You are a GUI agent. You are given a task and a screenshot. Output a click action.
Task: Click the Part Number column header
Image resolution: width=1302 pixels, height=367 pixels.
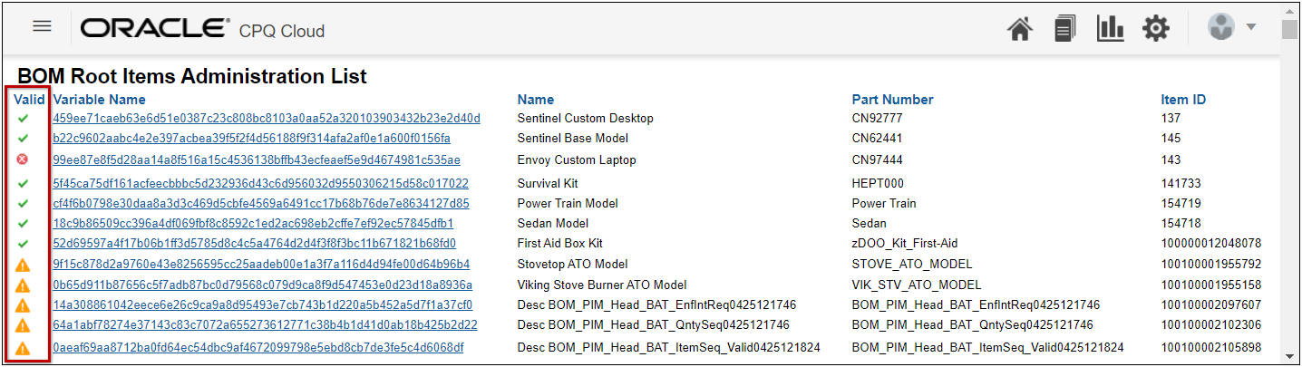click(892, 100)
